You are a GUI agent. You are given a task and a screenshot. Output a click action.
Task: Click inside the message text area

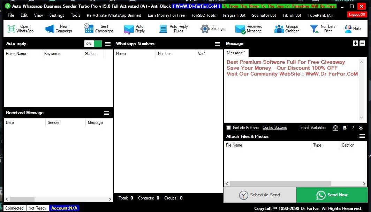pyautogui.click(x=291, y=90)
